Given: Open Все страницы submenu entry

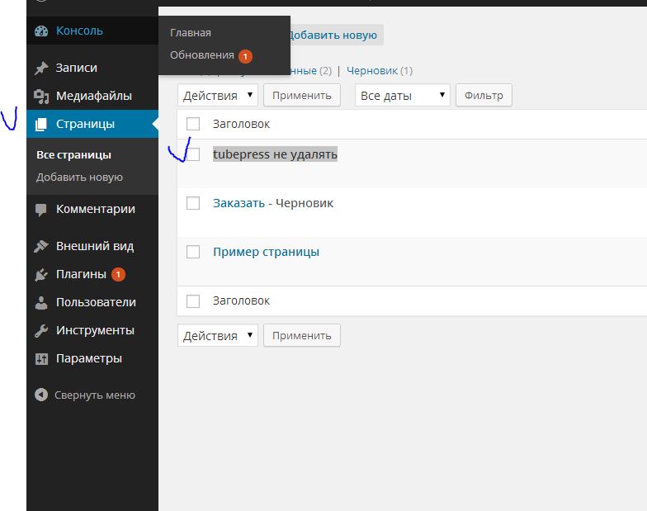Looking at the screenshot, I should pyautogui.click(x=74, y=155).
